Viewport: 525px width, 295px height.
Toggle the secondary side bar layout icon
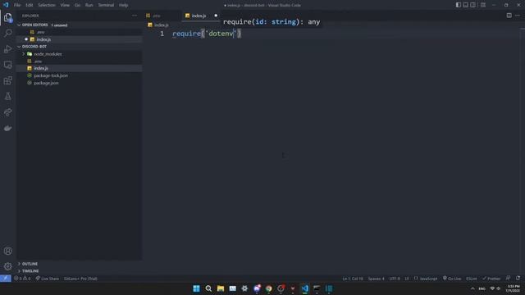click(x=473, y=5)
